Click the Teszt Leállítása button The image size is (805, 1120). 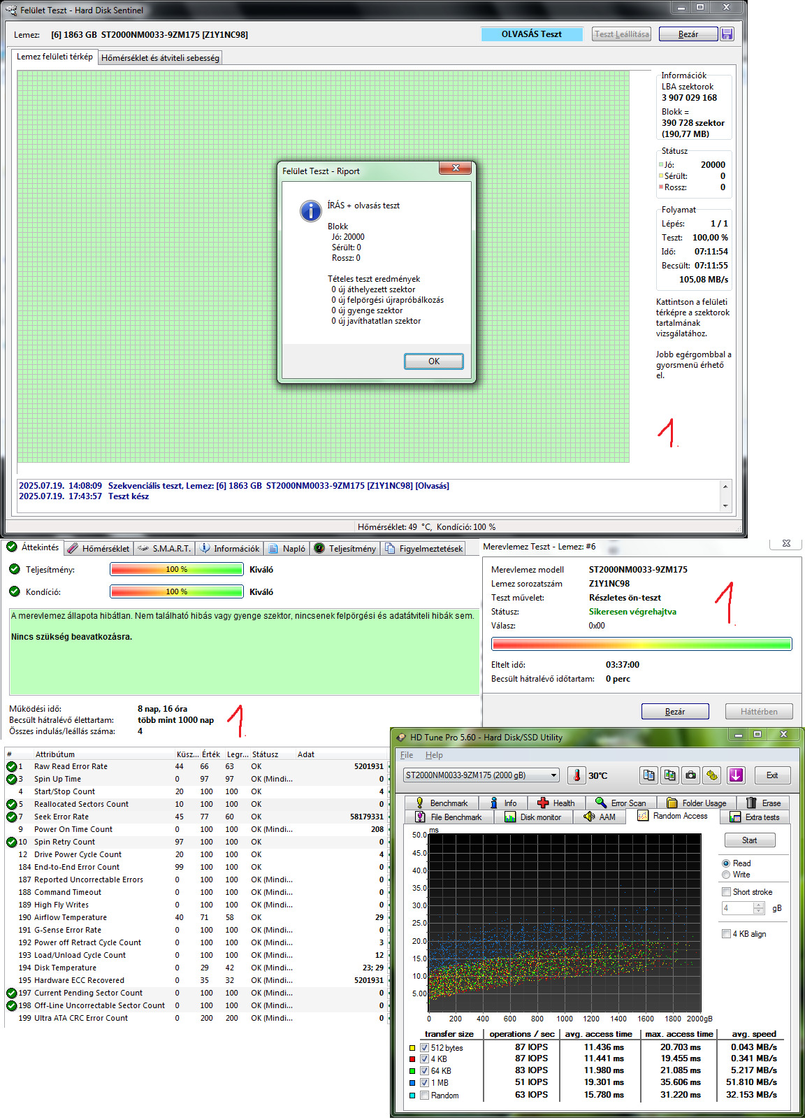tap(622, 34)
